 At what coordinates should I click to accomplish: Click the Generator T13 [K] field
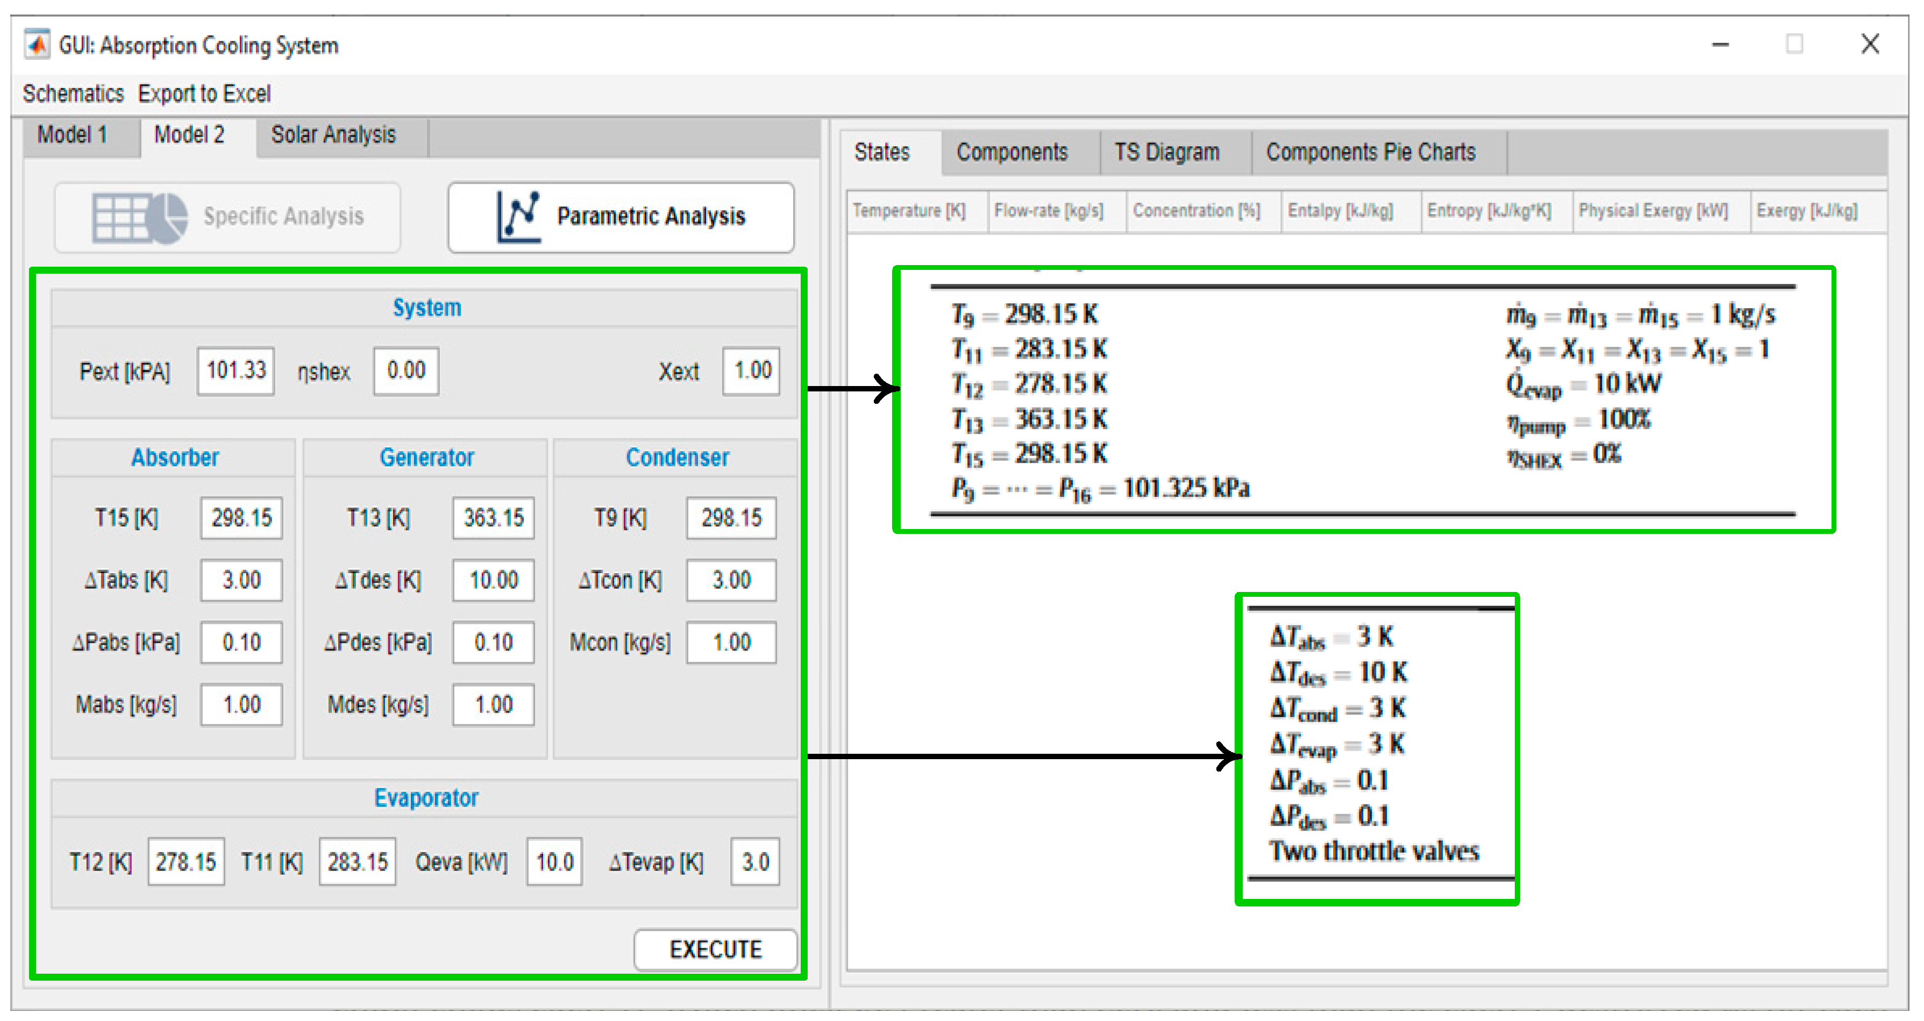493,518
